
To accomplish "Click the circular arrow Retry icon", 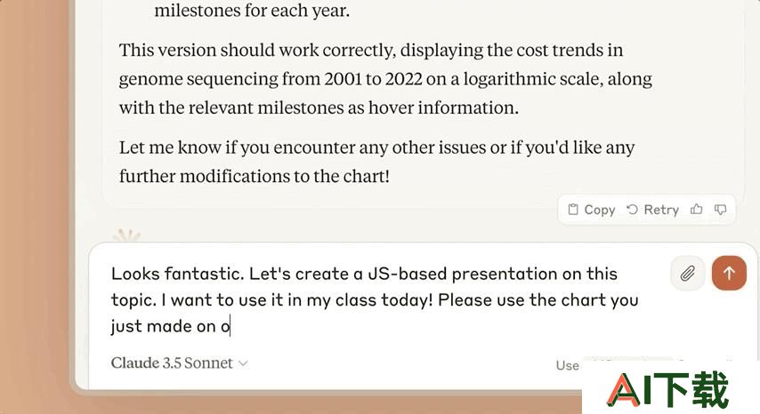I will coord(632,210).
